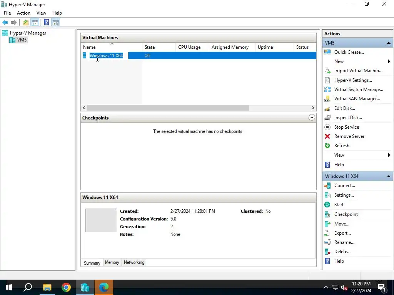Click Rename action in Actions pane
394x295 pixels.
344,242
